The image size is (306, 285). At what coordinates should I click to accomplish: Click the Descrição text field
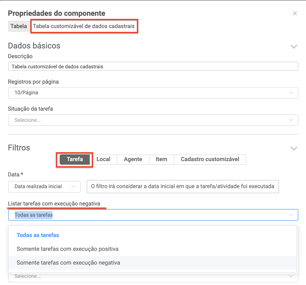[x=153, y=67]
